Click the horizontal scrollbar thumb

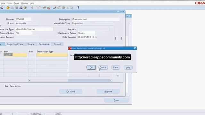(89, 80)
